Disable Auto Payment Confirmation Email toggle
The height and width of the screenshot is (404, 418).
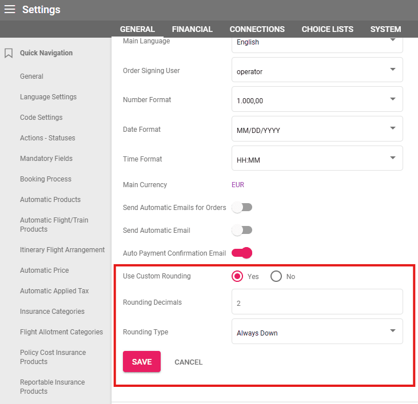coord(242,253)
